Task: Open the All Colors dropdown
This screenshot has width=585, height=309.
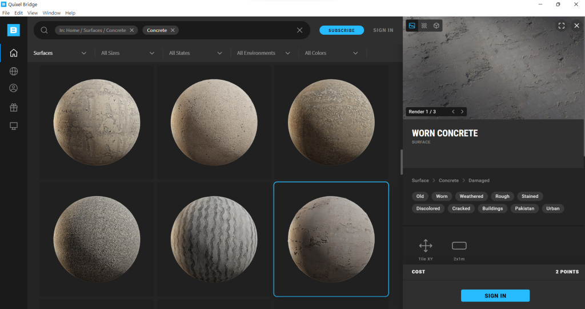Action: click(331, 53)
